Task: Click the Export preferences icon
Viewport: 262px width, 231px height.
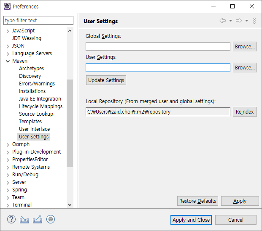Action: point(38,220)
